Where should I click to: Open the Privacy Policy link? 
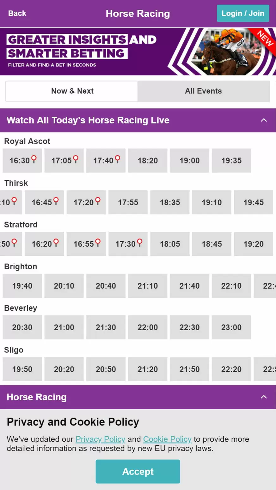pyautogui.click(x=101, y=439)
